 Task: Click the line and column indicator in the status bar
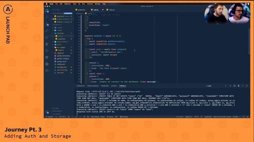pyautogui.click(x=180, y=117)
